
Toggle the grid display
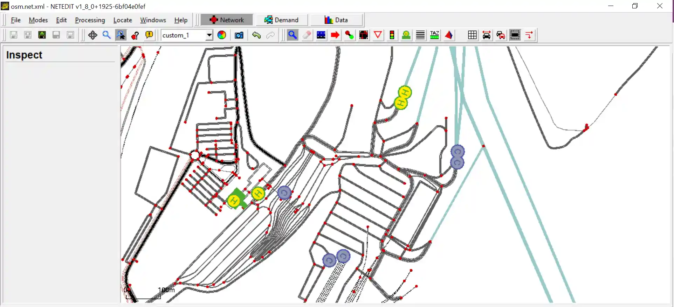click(x=472, y=35)
